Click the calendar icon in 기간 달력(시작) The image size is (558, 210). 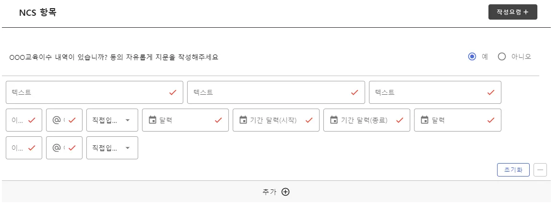tap(243, 120)
